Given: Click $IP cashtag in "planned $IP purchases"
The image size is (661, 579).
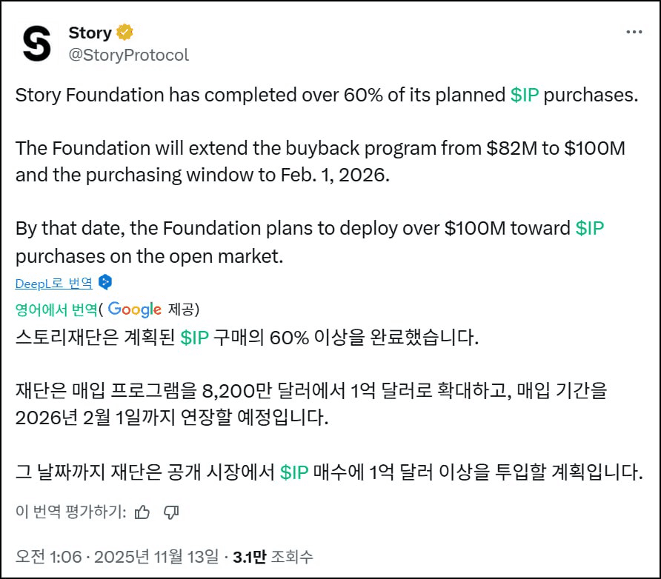Looking at the screenshot, I should (x=525, y=96).
